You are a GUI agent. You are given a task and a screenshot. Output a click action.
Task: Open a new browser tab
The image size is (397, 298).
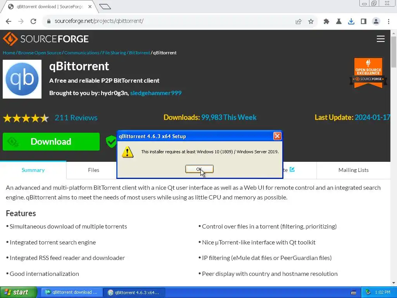click(105, 7)
